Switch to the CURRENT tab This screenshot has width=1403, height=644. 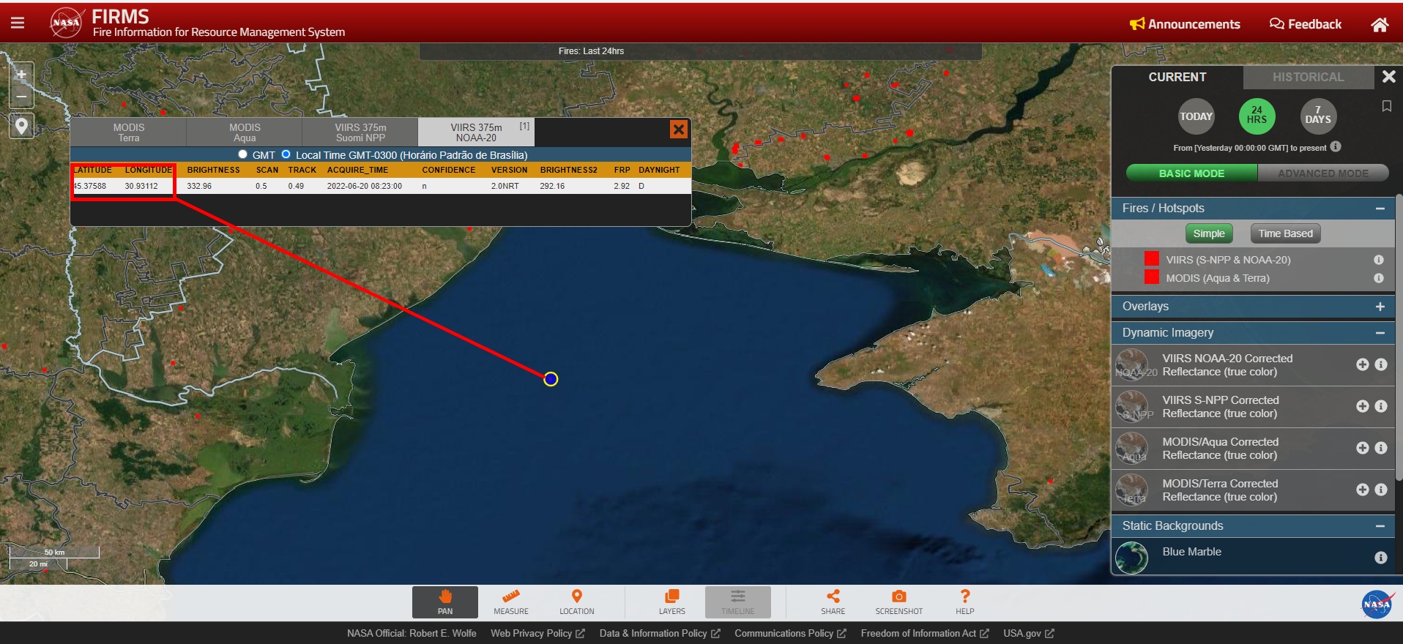(1177, 77)
